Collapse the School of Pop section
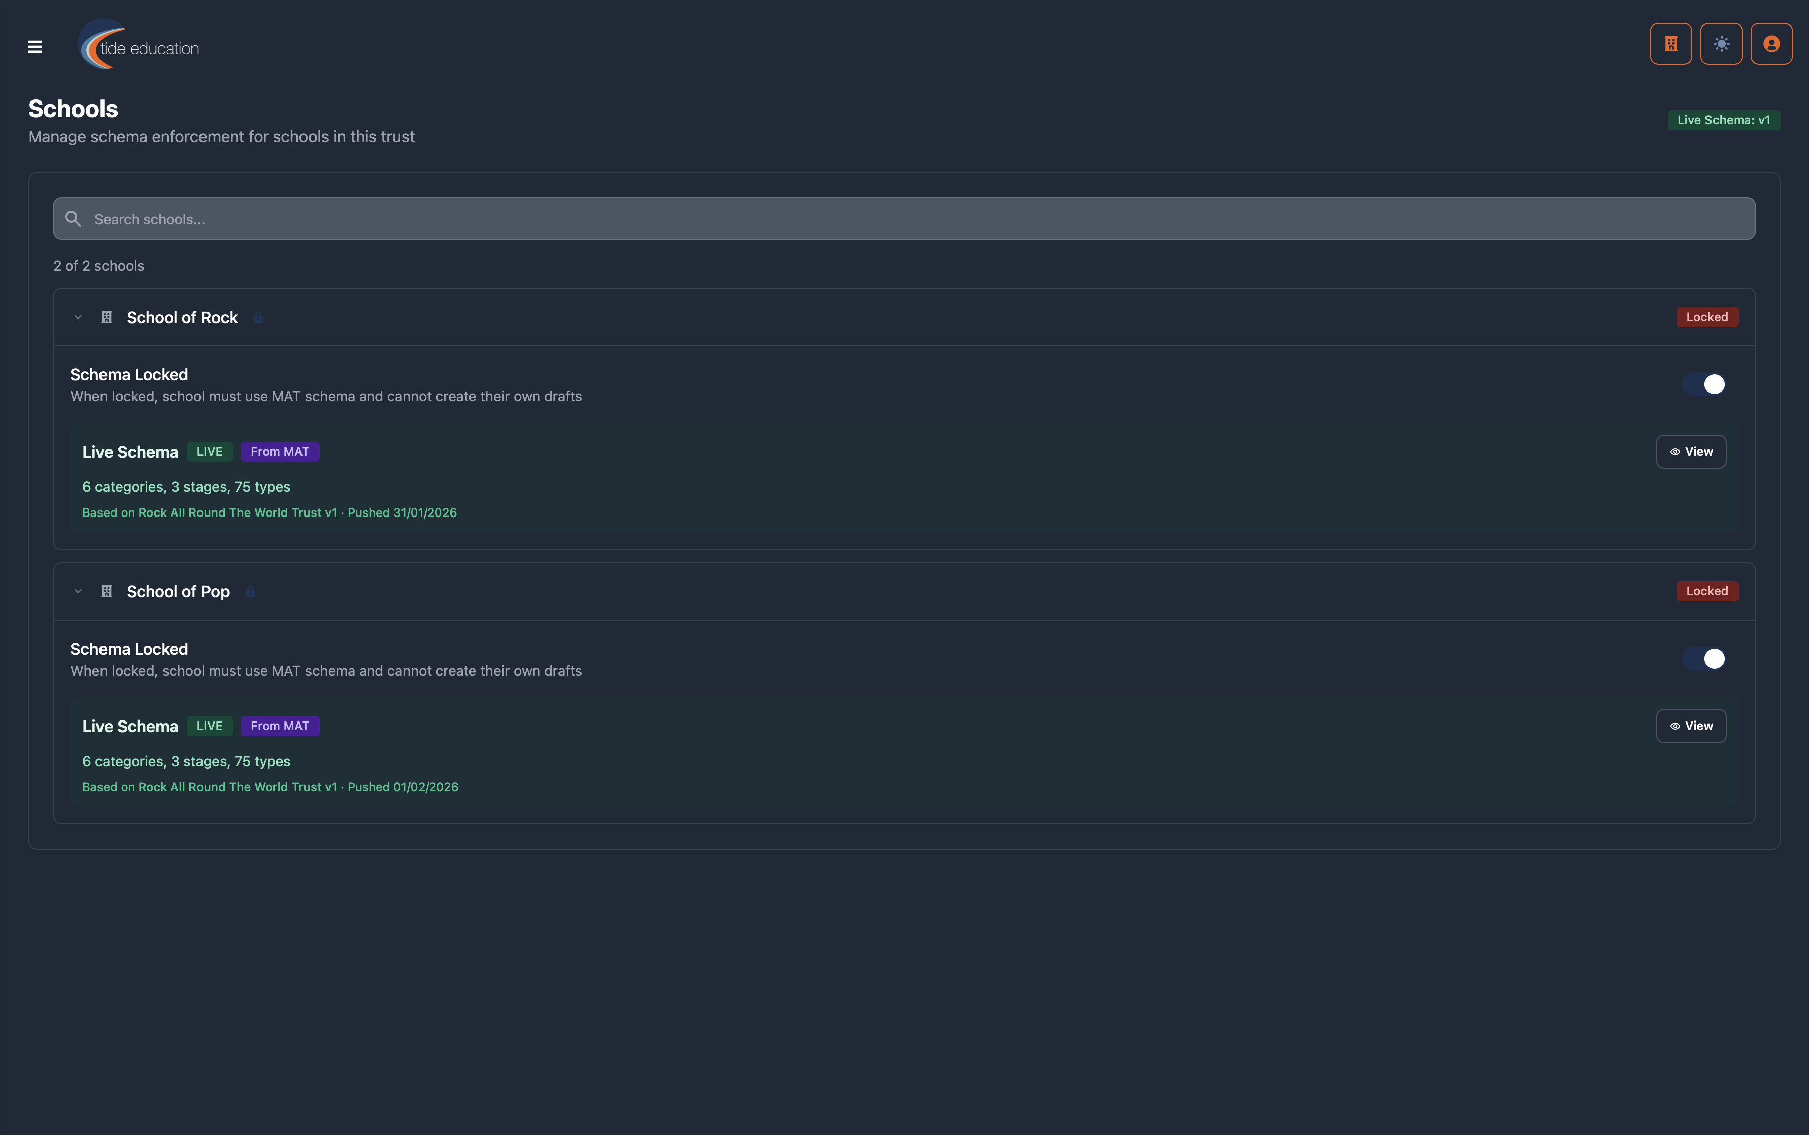The height and width of the screenshot is (1135, 1809). point(78,591)
